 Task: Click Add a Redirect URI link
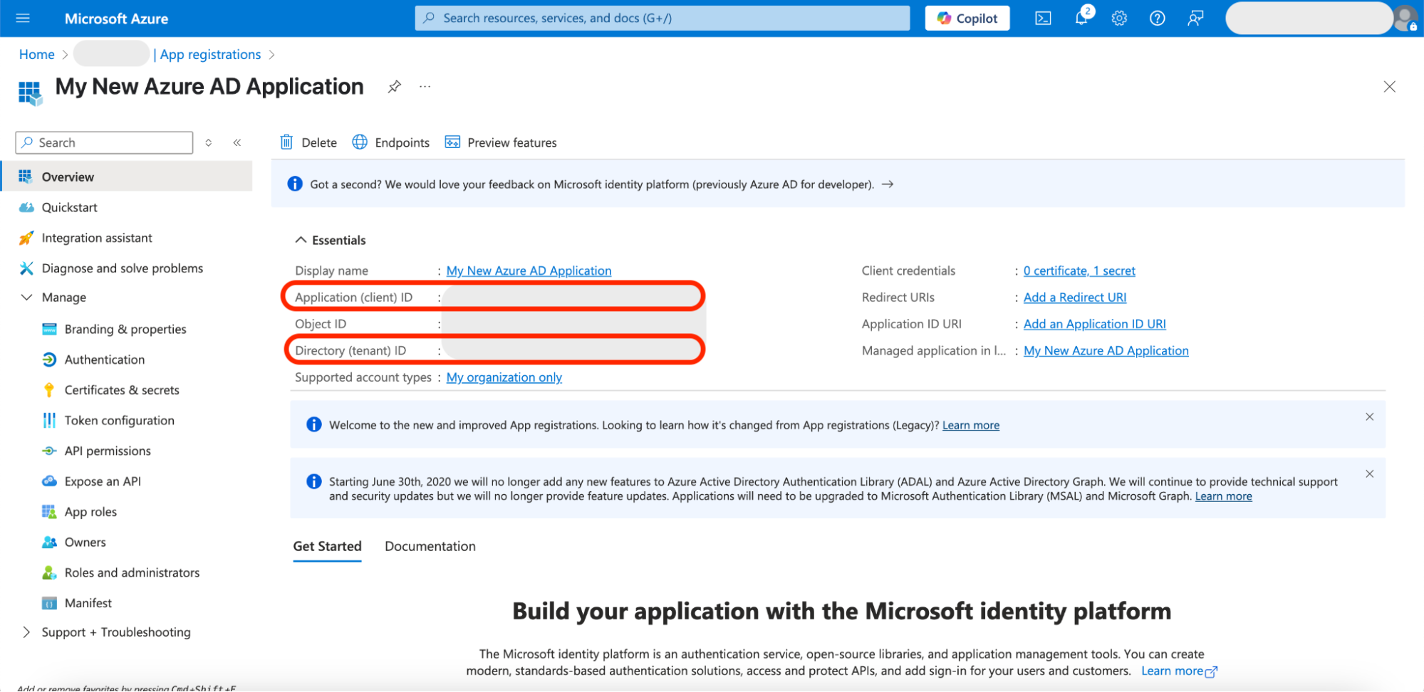point(1075,298)
